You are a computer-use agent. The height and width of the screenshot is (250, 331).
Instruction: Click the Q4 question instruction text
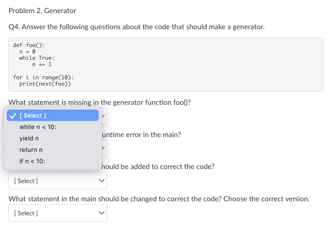pos(136,27)
